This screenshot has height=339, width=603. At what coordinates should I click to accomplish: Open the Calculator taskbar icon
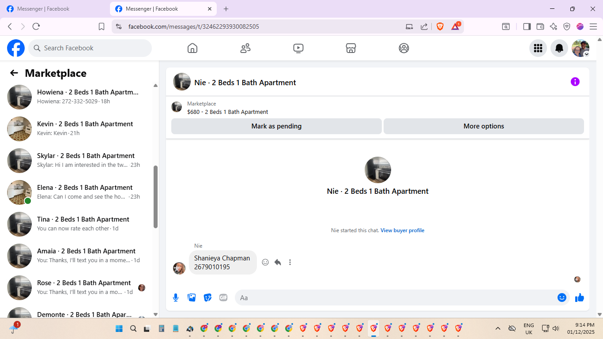162,328
